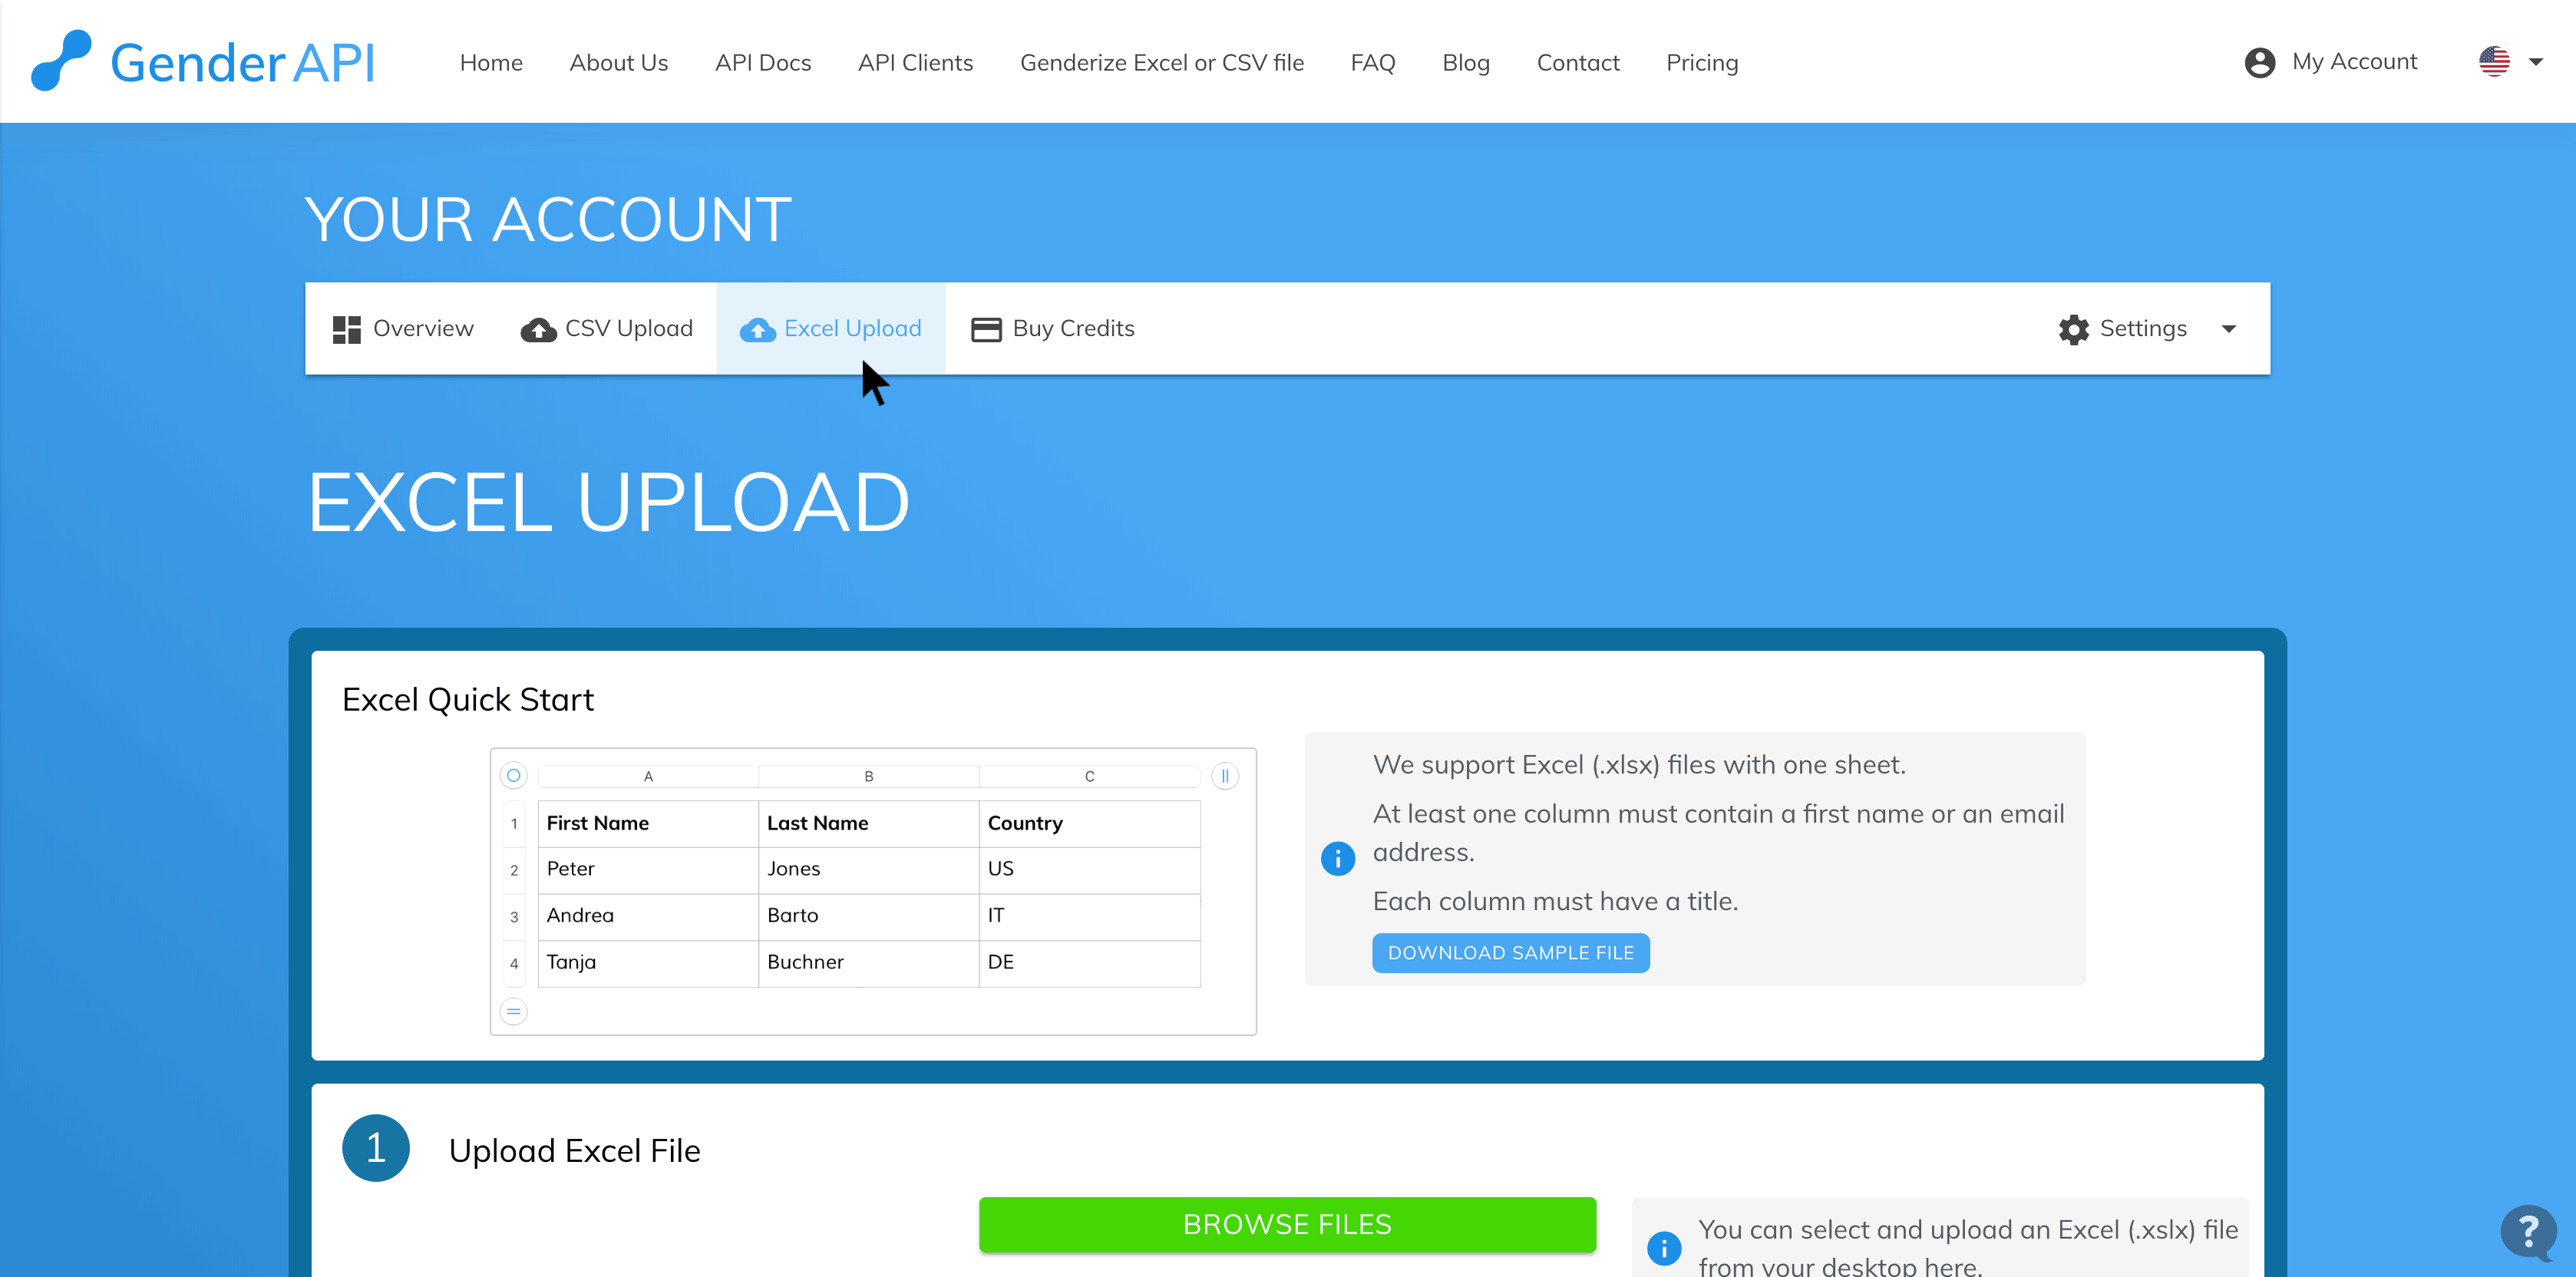Image resolution: width=2576 pixels, height=1277 pixels.
Task: Click the spreadsheet add-row handle icon
Action: (x=513, y=1011)
